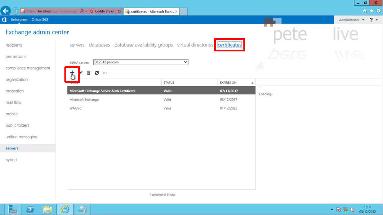
Task: Open the rightmost pinned taskbar application
Action: click(82, 209)
